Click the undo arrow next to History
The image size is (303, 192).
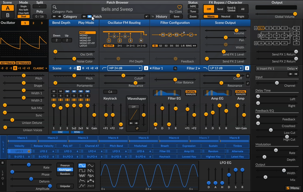147,16
